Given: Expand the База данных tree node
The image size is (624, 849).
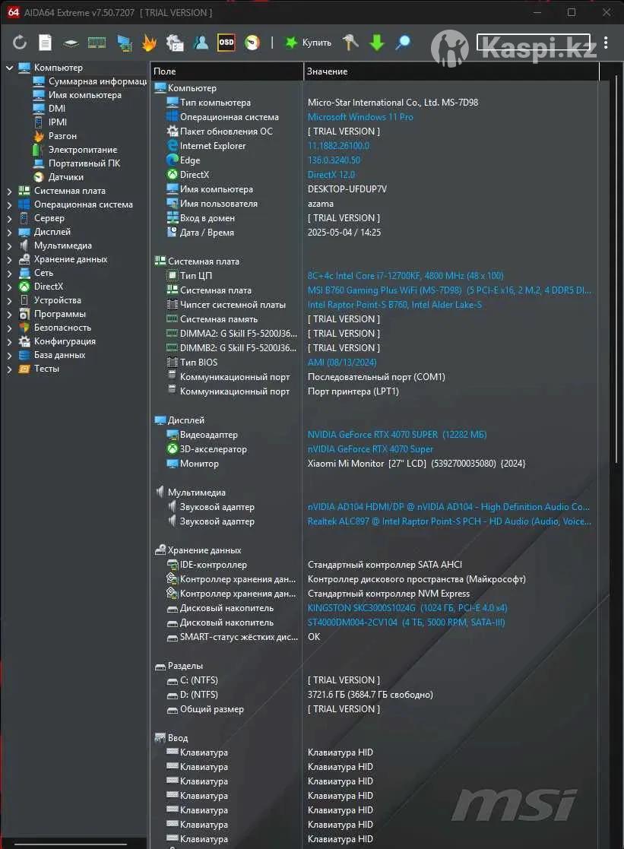Looking at the screenshot, I should (9, 355).
